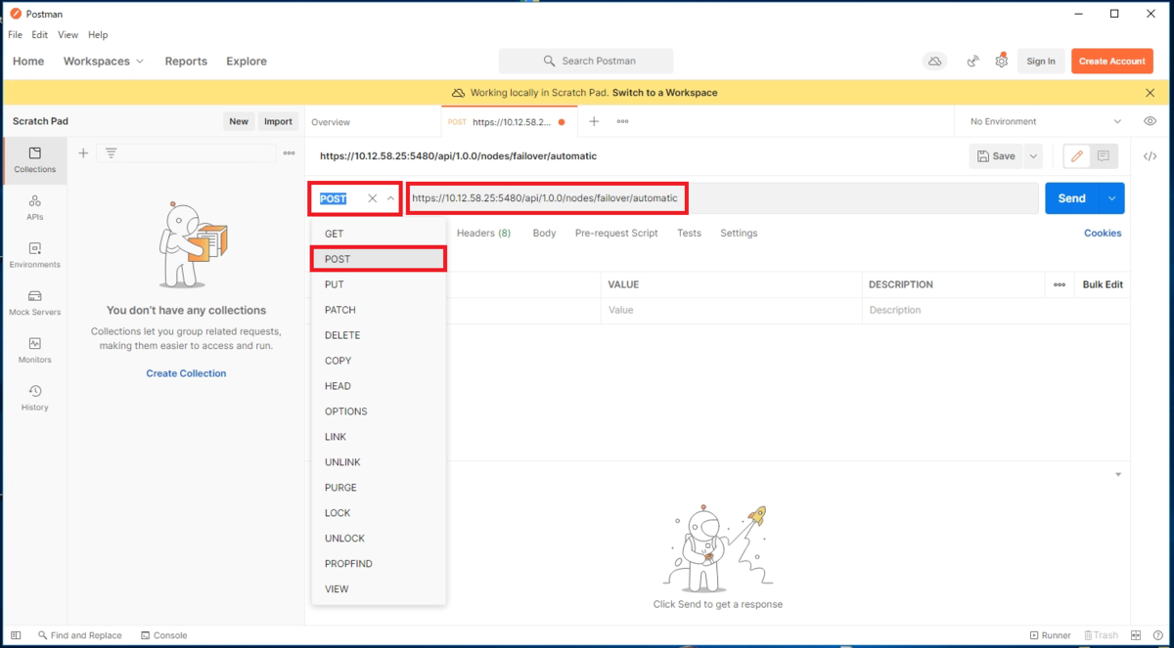Open History in the sidebar
The height and width of the screenshot is (648, 1174).
tap(34, 398)
